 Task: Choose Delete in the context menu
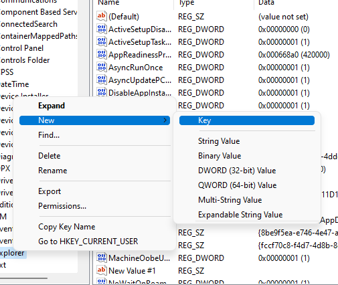coord(94,156)
